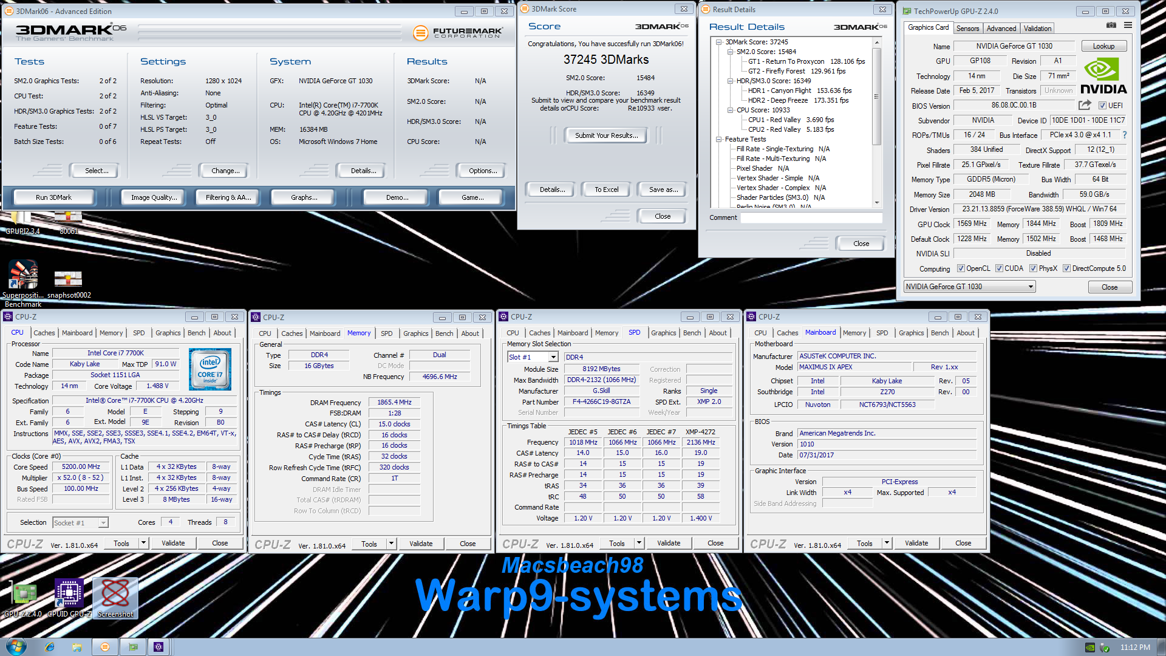Click the Save as button in 3DMark Score
This screenshot has height=656, width=1166.
663,190
